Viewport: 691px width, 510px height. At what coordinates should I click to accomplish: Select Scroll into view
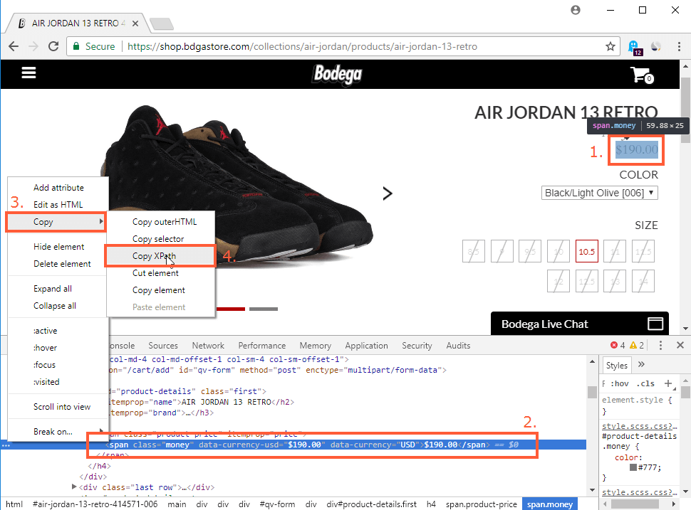click(58, 407)
